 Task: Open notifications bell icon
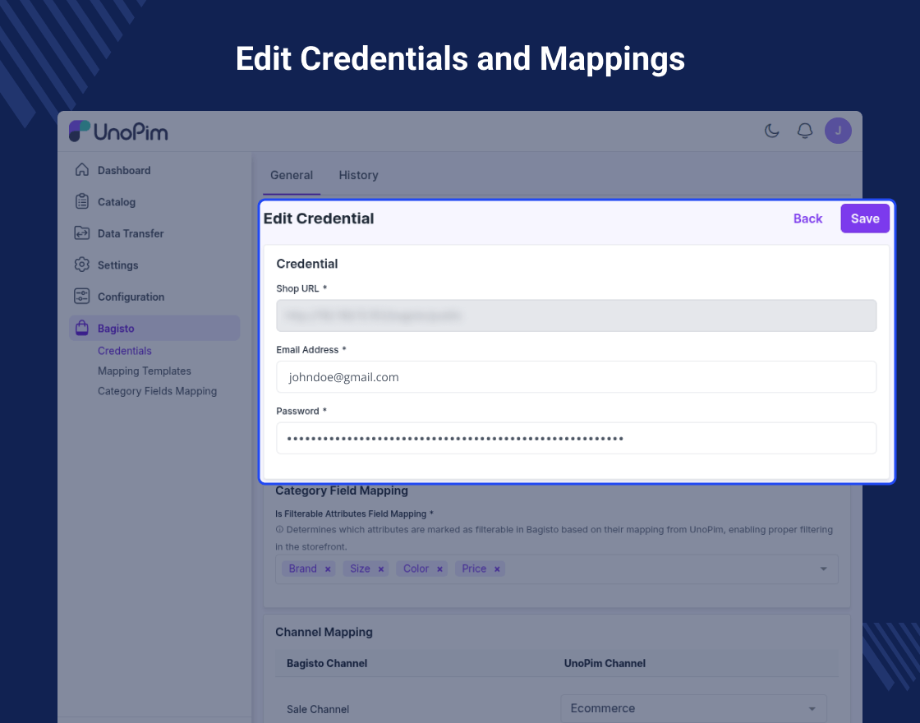(x=805, y=131)
